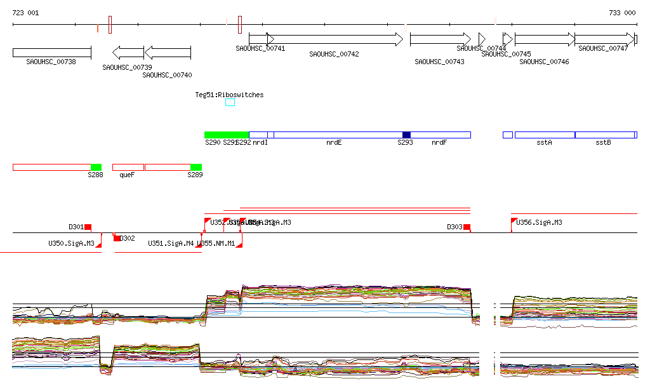Click the dark blue S293 segment
The image size is (650, 388).
point(406,135)
